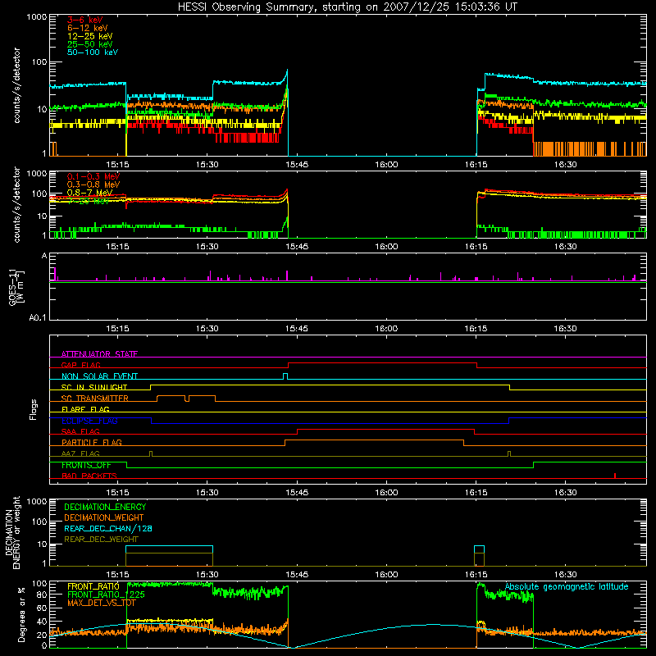Click the green FRONT_RATIO_1225 legend label

tap(107, 594)
